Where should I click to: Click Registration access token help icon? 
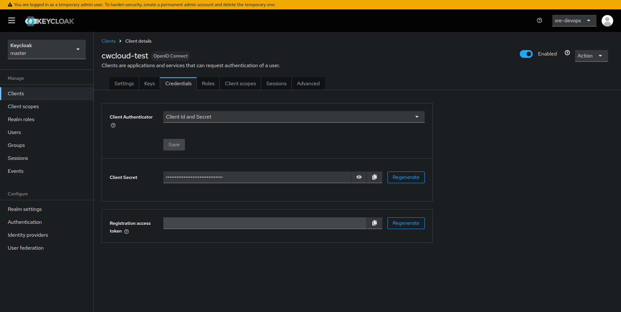(x=126, y=232)
